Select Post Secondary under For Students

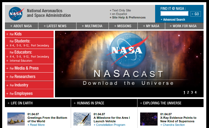point(40,45)
